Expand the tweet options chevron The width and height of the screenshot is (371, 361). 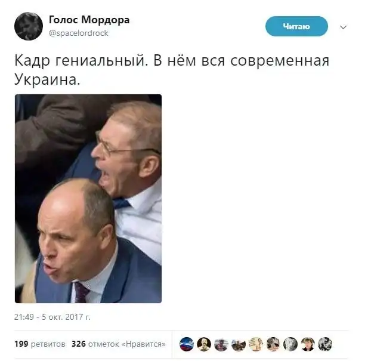[x=343, y=27]
